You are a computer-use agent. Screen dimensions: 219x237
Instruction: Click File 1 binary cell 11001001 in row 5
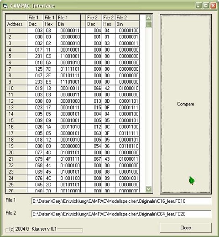click(x=68, y=56)
